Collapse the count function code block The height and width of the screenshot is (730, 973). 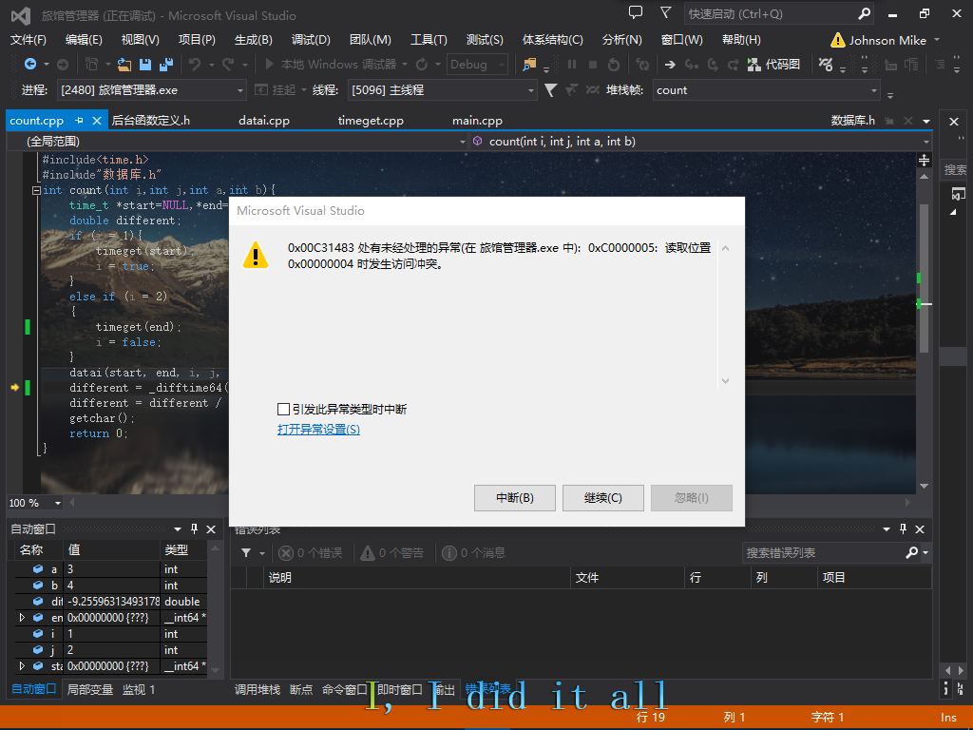click(37, 190)
